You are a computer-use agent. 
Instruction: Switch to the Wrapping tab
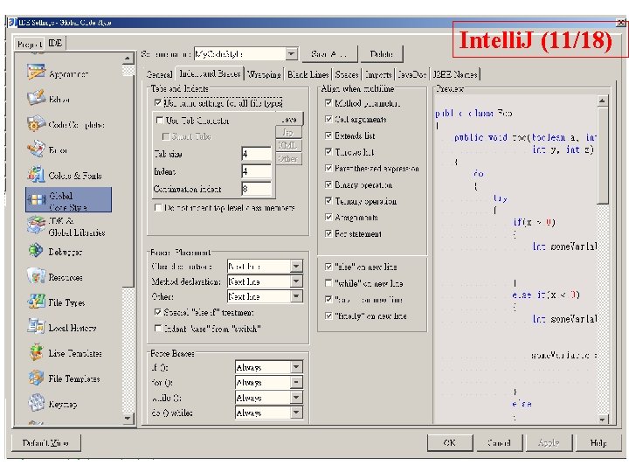click(x=264, y=74)
